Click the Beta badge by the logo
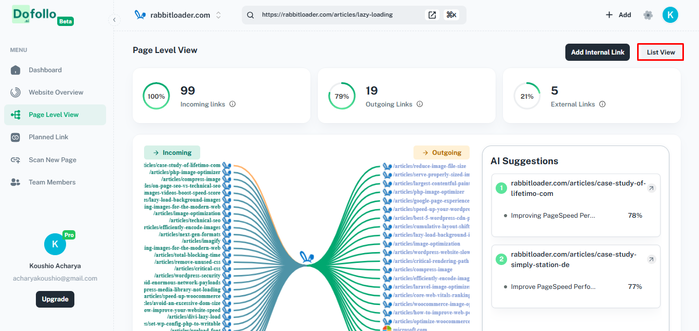 tap(66, 21)
